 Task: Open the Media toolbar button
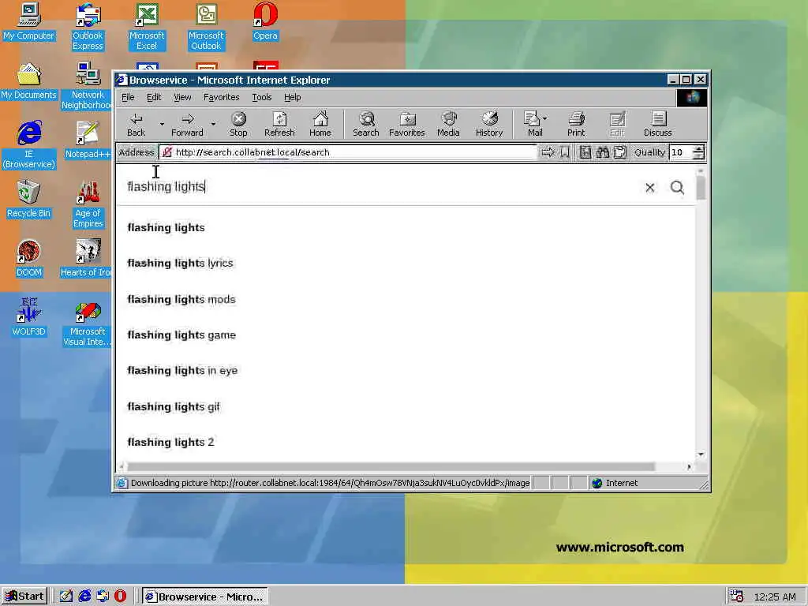pos(448,125)
